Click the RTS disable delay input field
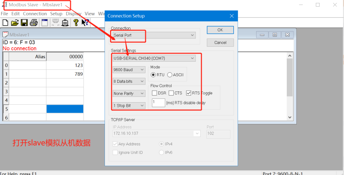 click(158, 103)
